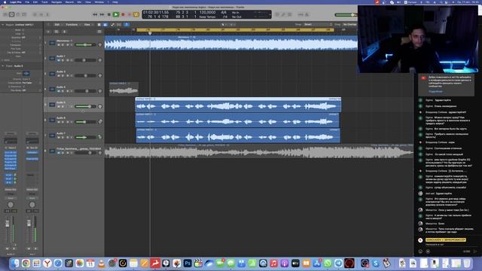This screenshot has width=482, height=271.
Task: Open the Navigate menu
Action: (x=56, y=2)
